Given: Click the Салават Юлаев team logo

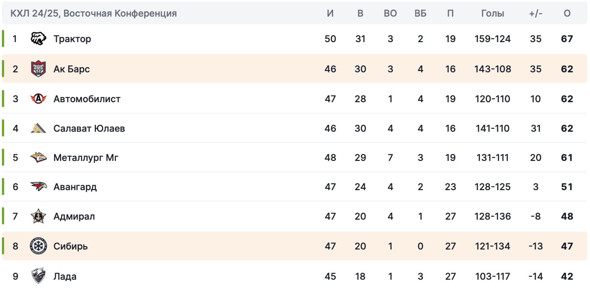Looking at the screenshot, I should pyautogui.click(x=38, y=128).
